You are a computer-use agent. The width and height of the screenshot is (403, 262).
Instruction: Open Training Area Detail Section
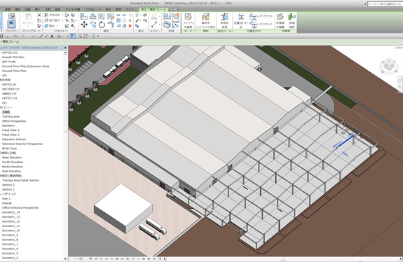coord(20,180)
